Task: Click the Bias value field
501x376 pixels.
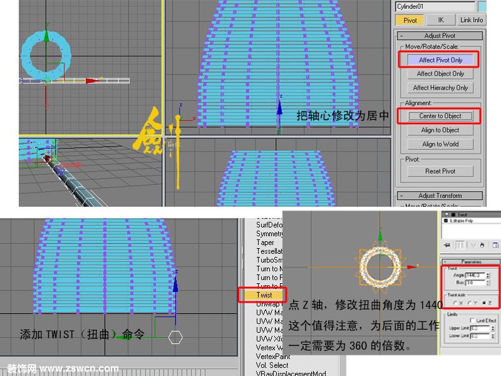Action: tap(475, 283)
